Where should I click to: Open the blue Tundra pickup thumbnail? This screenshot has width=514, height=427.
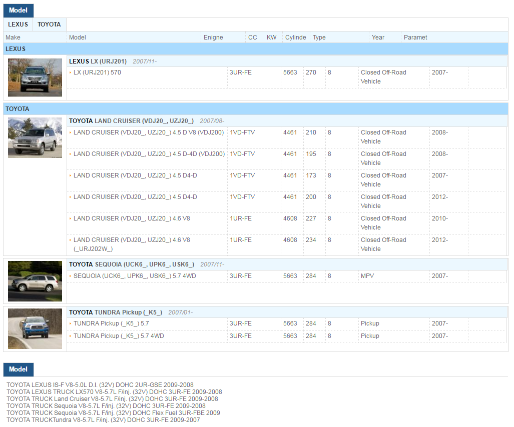tap(35, 328)
